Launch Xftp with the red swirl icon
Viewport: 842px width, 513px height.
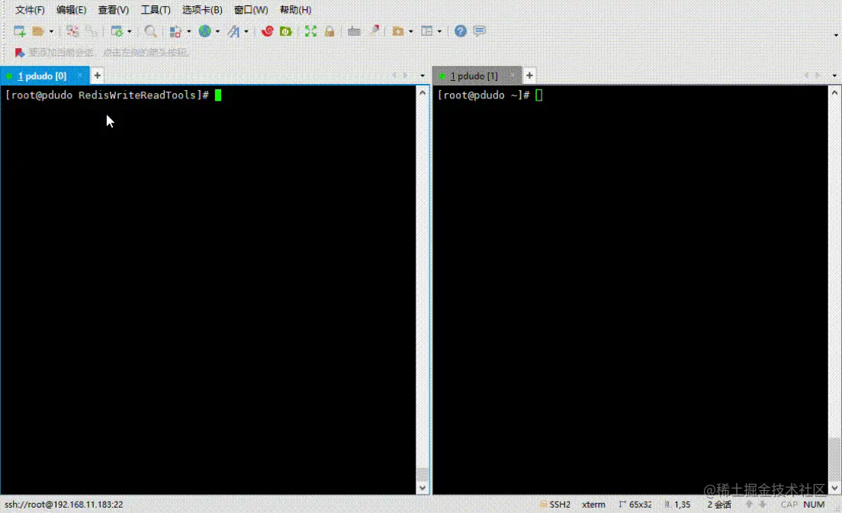268,31
